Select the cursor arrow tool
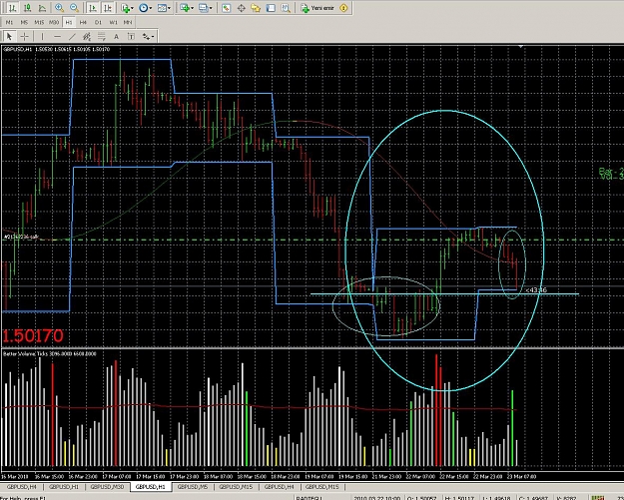Viewport: 624px width, 500px height. (10, 37)
